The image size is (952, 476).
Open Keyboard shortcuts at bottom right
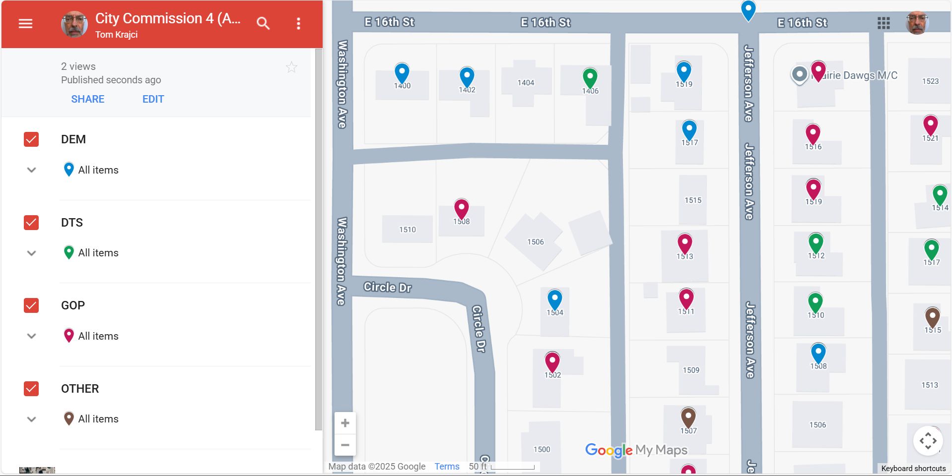click(x=915, y=468)
